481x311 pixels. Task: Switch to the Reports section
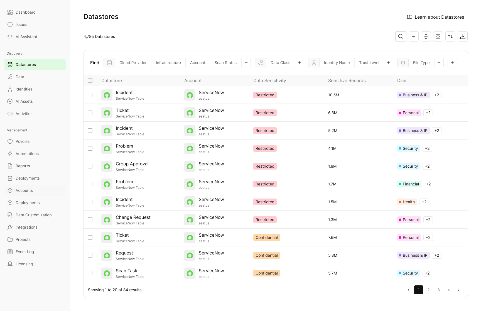pos(23,166)
